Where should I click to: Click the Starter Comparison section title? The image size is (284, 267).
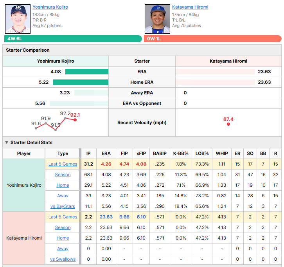coord(28,50)
